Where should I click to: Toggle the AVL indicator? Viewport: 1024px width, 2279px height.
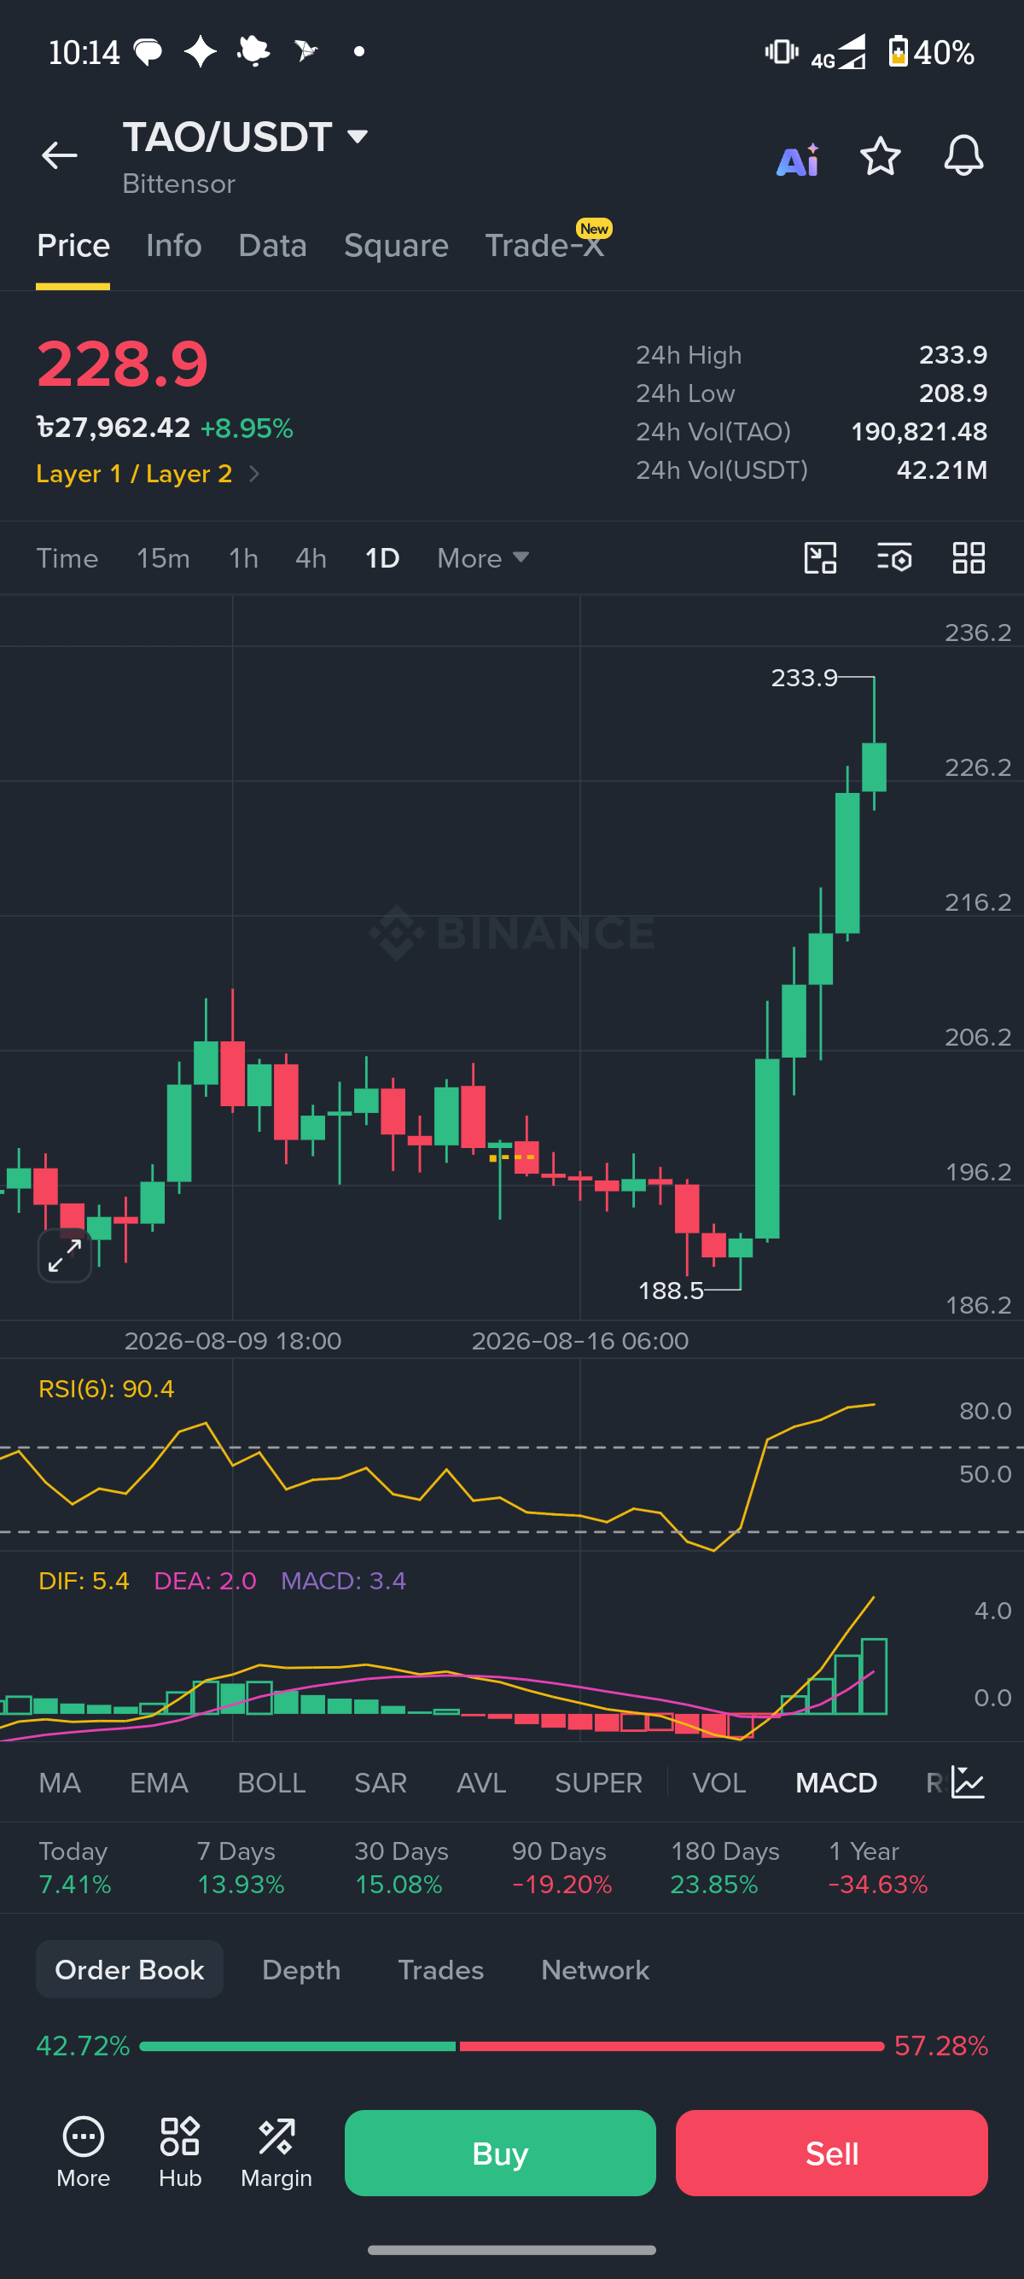481,1783
